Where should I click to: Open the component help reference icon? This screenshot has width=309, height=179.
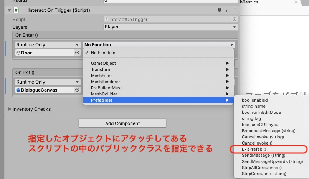(220, 10)
